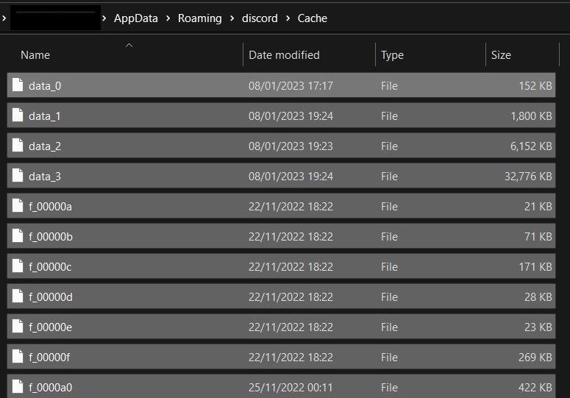This screenshot has height=398, width=570.
Task: Expand the chevron between discord and Cache
Action: point(288,18)
